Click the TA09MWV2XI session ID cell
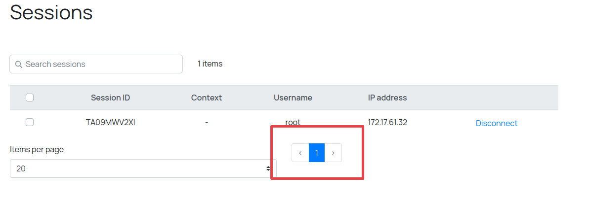The width and height of the screenshot is (589, 199). [x=110, y=123]
